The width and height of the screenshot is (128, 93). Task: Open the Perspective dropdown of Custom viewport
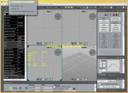[x=90, y=47]
